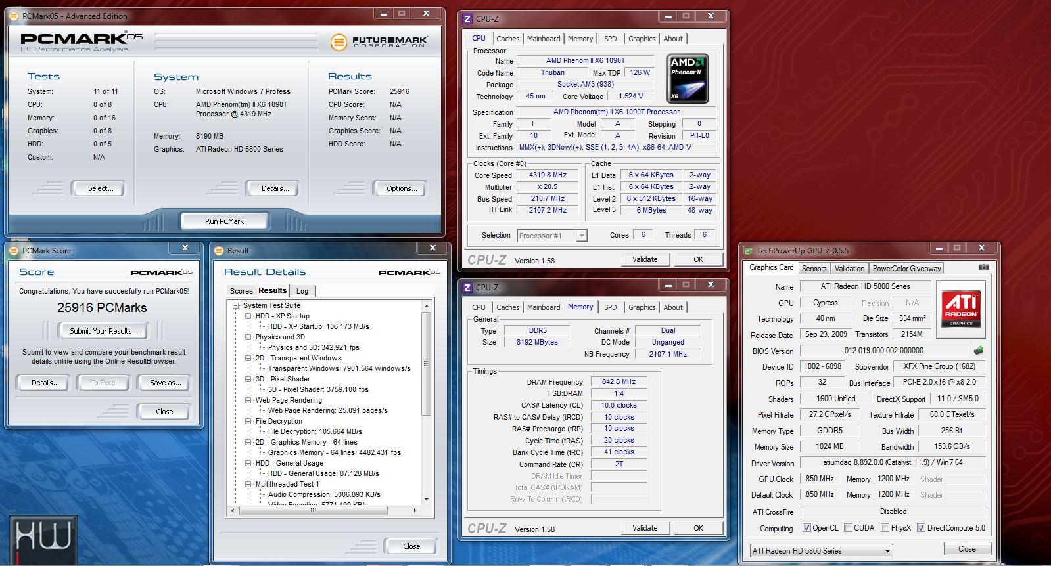Click the GPU-Z BIOS Version field
This screenshot has width=1051, height=566.
tap(883, 351)
